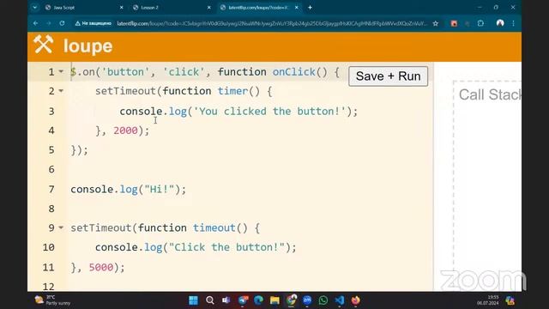The image size is (549, 309).
Task: Open the browser three-dot menu
Action: click(513, 23)
